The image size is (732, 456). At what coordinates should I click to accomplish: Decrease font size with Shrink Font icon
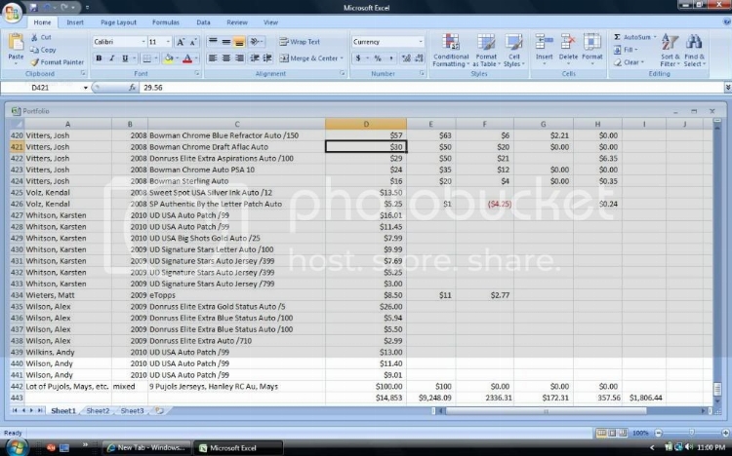(193, 42)
